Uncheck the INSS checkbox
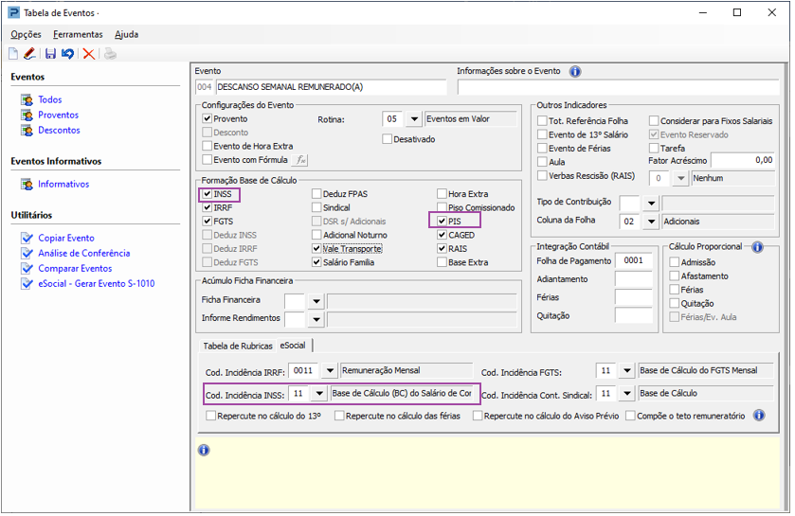The height and width of the screenshot is (516, 795). 207,194
